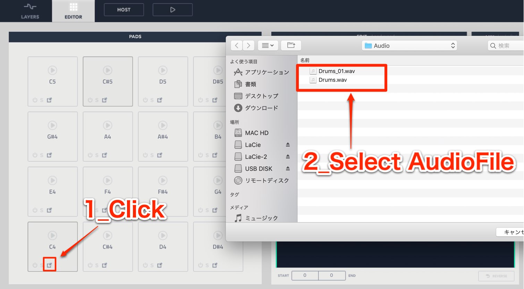The height and width of the screenshot is (289, 524).
Task: Open the view mode dropdown in the file dialog
Action: point(268,45)
